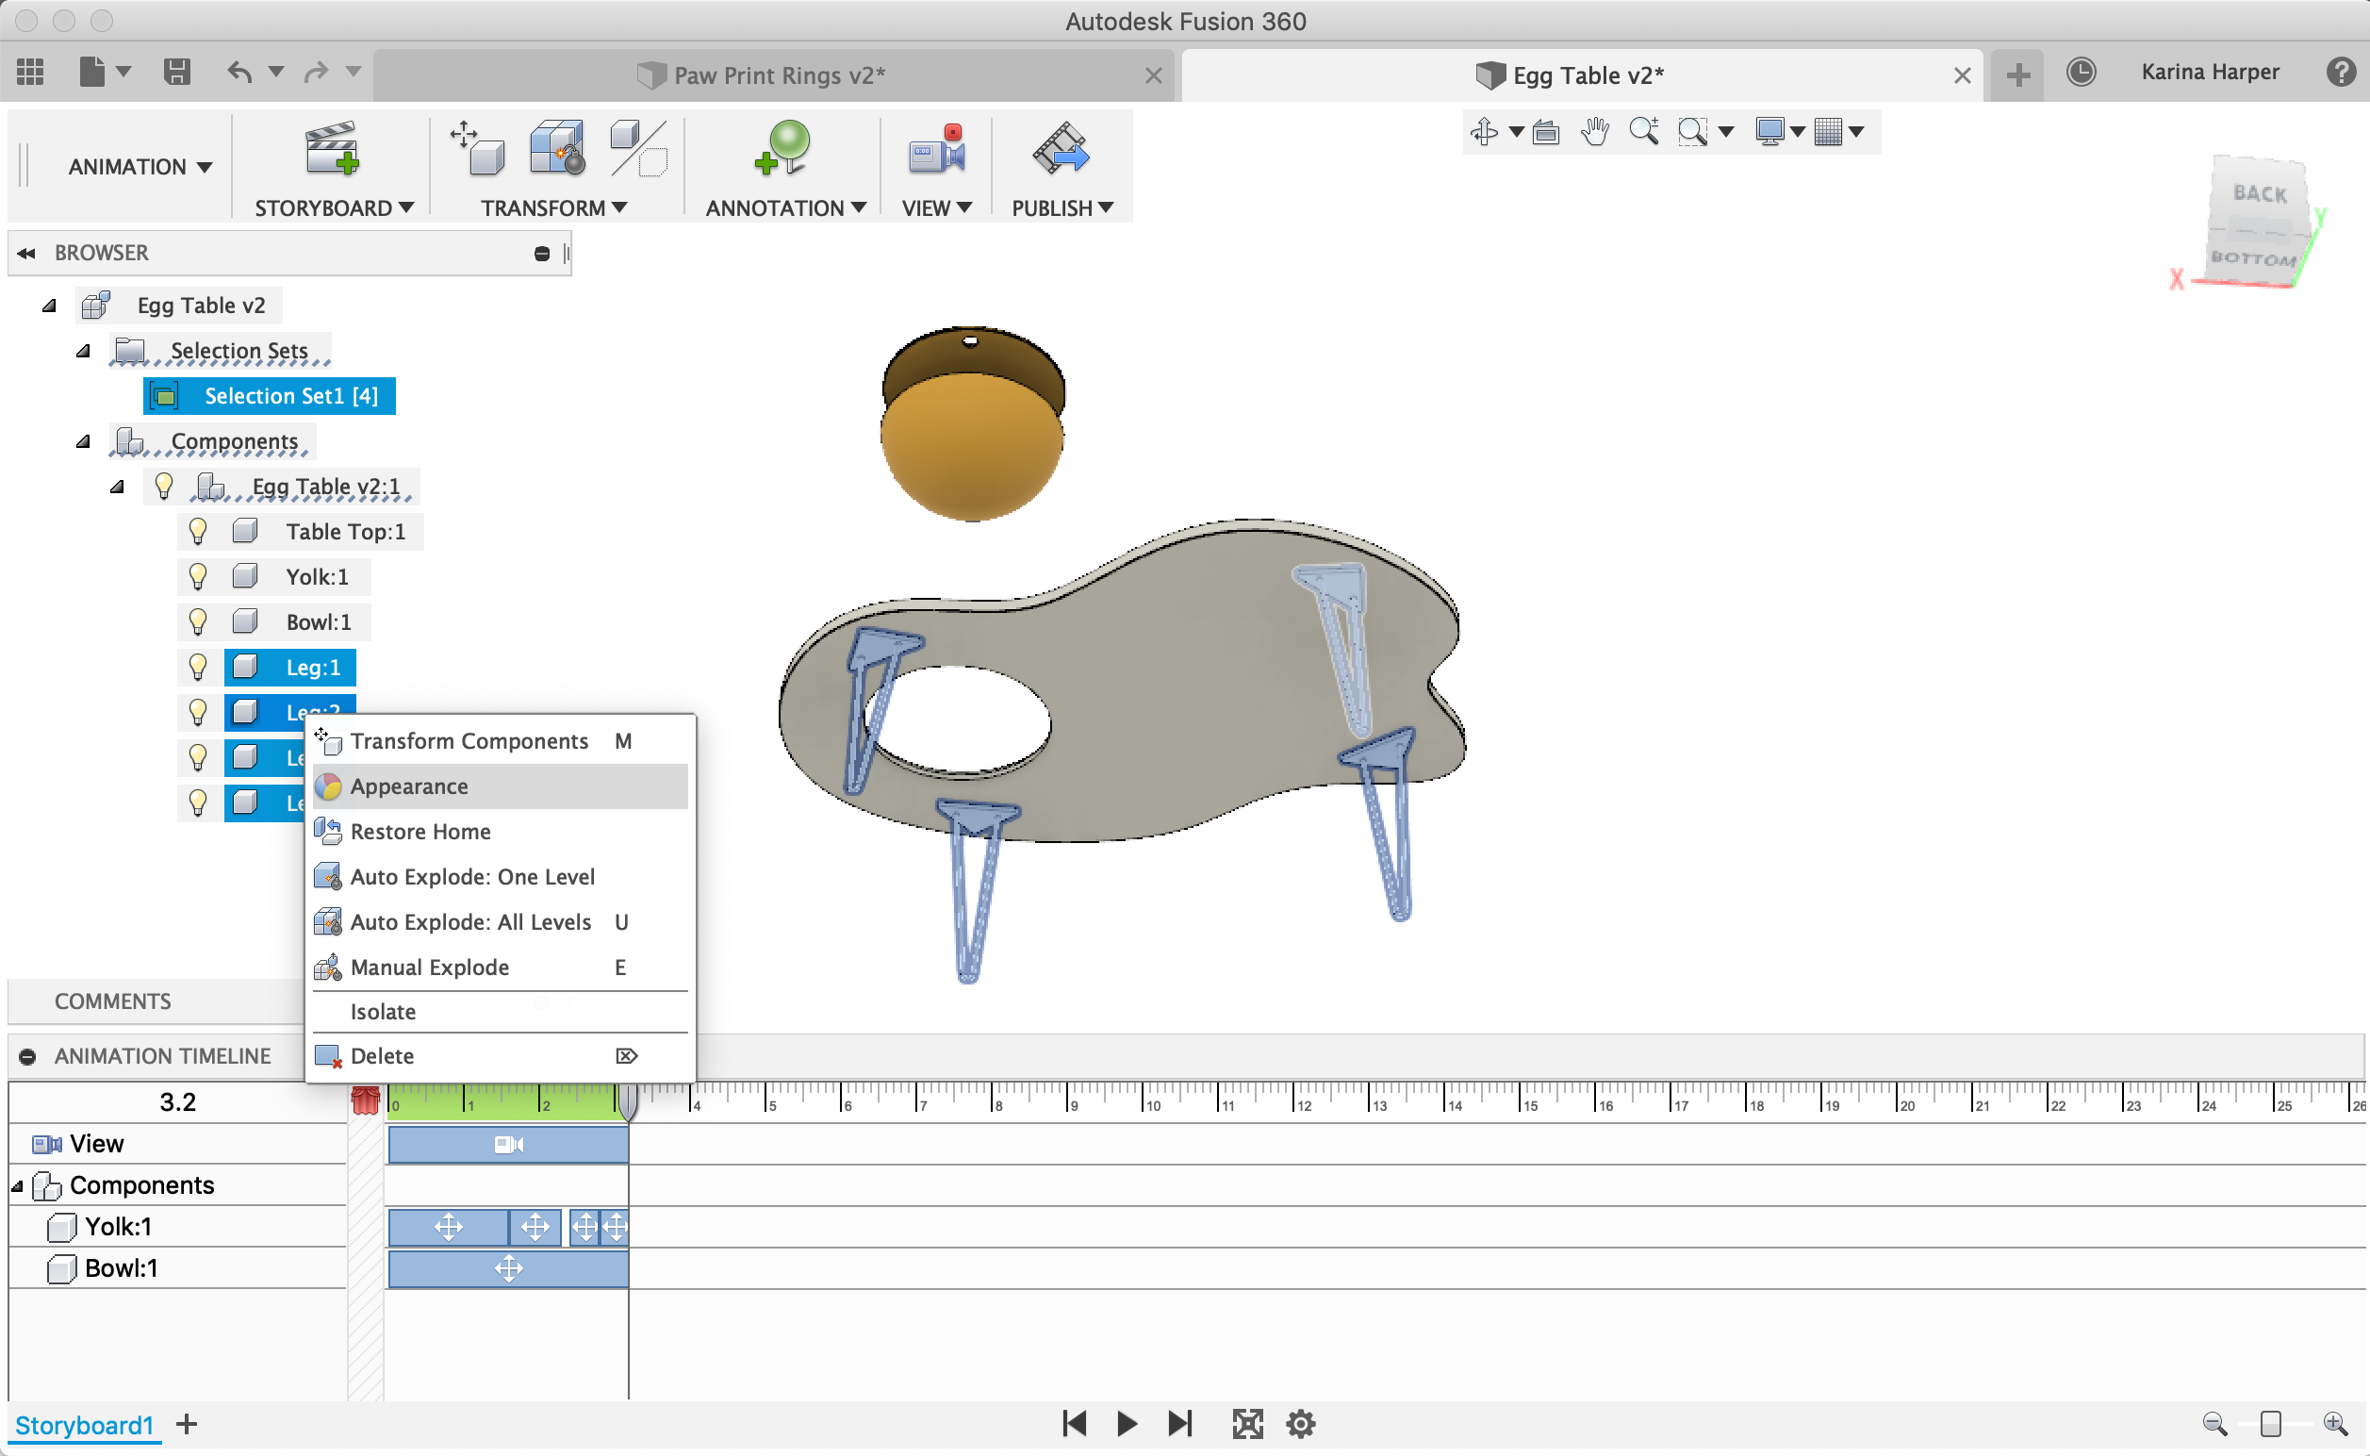Toggle visibility of Yolk:1
This screenshot has width=2370, height=1456.
click(x=198, y=576)
